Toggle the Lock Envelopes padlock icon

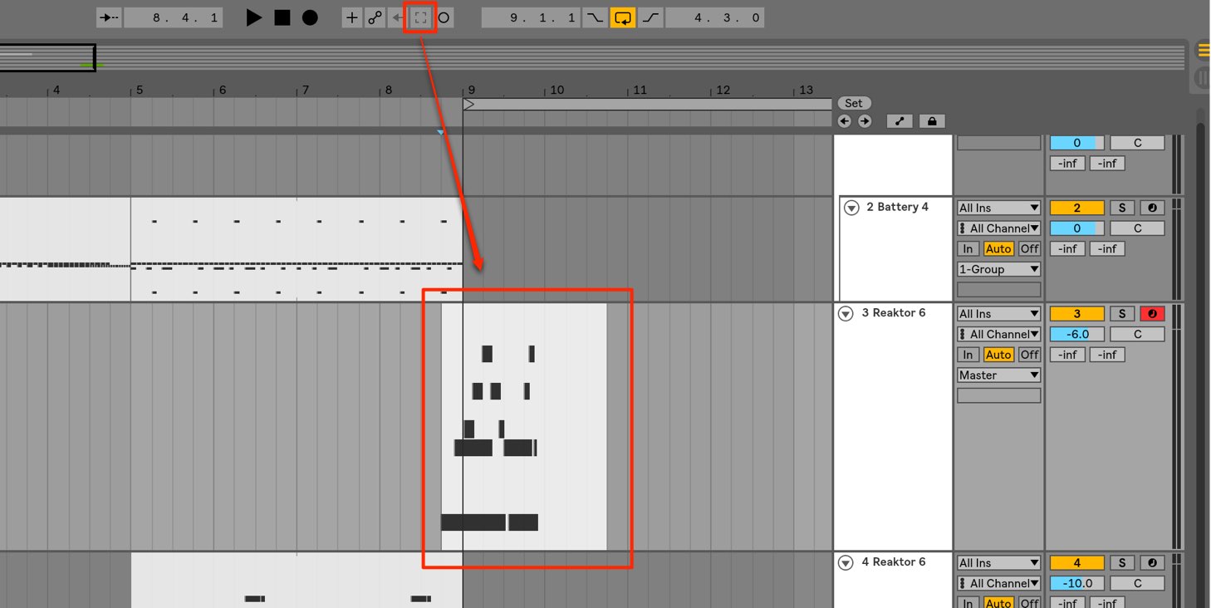click(x=932, y=121)
